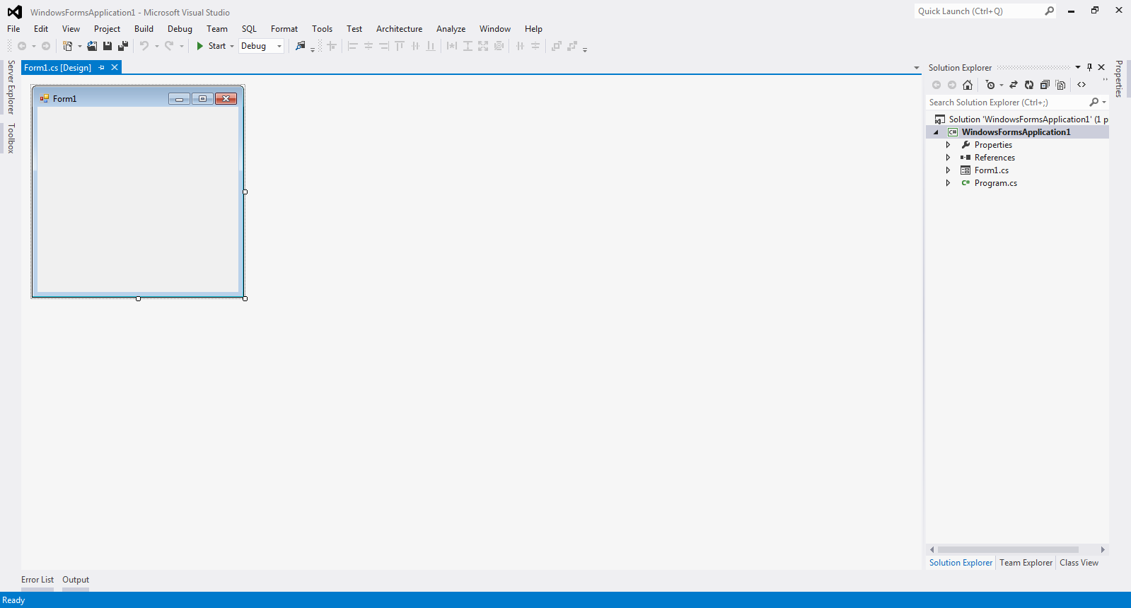Click the Quick Launch magnifier icon
Viewport: 1131px width, 608px height.
tap(1049, 11)
